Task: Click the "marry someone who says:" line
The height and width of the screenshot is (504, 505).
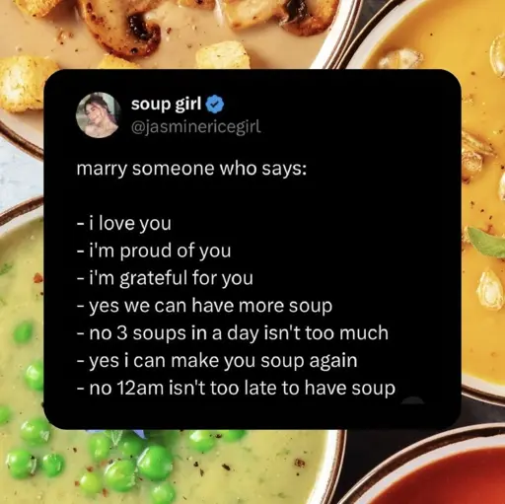Action: coord(191,170)
